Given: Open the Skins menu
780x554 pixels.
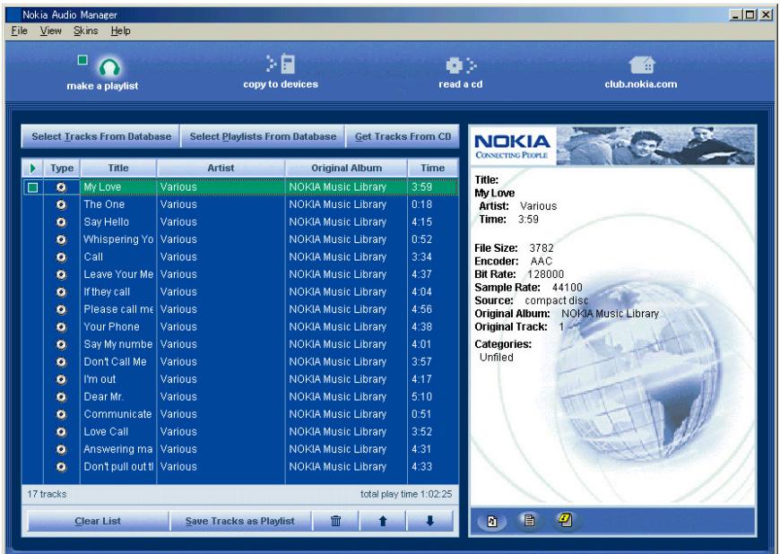Looking at the screenshot, I should pos(85,30).
